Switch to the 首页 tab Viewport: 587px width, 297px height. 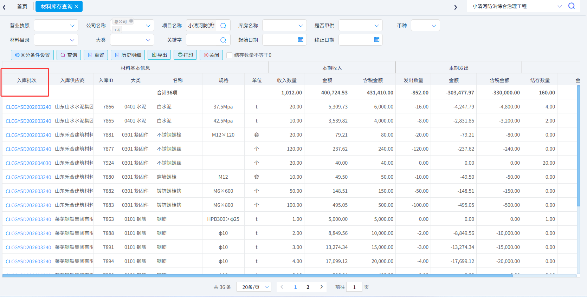pos(22,6)
